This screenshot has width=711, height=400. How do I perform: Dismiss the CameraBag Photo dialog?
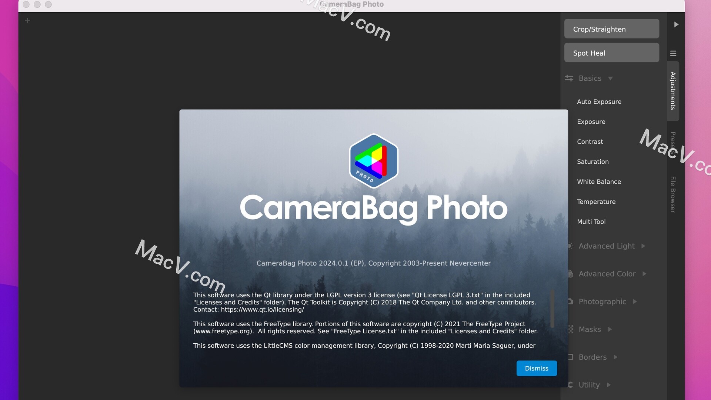[x=537, y=368]
